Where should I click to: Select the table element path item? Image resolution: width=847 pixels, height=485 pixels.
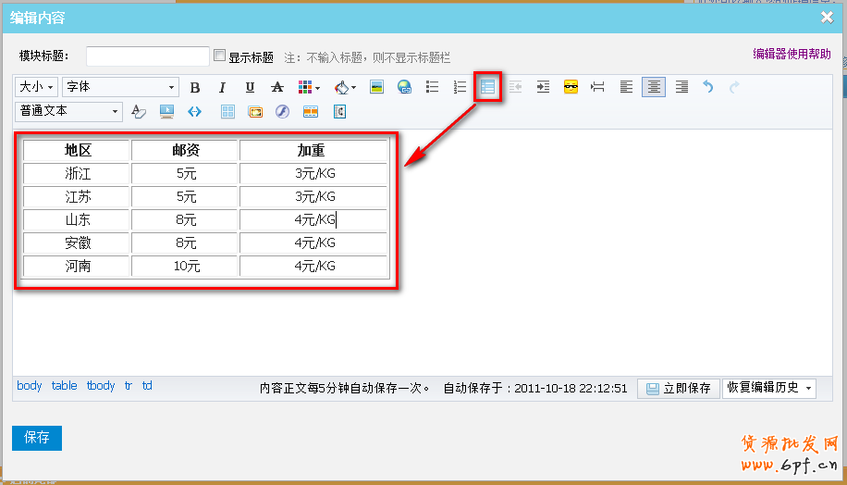(x=64, y=386)
